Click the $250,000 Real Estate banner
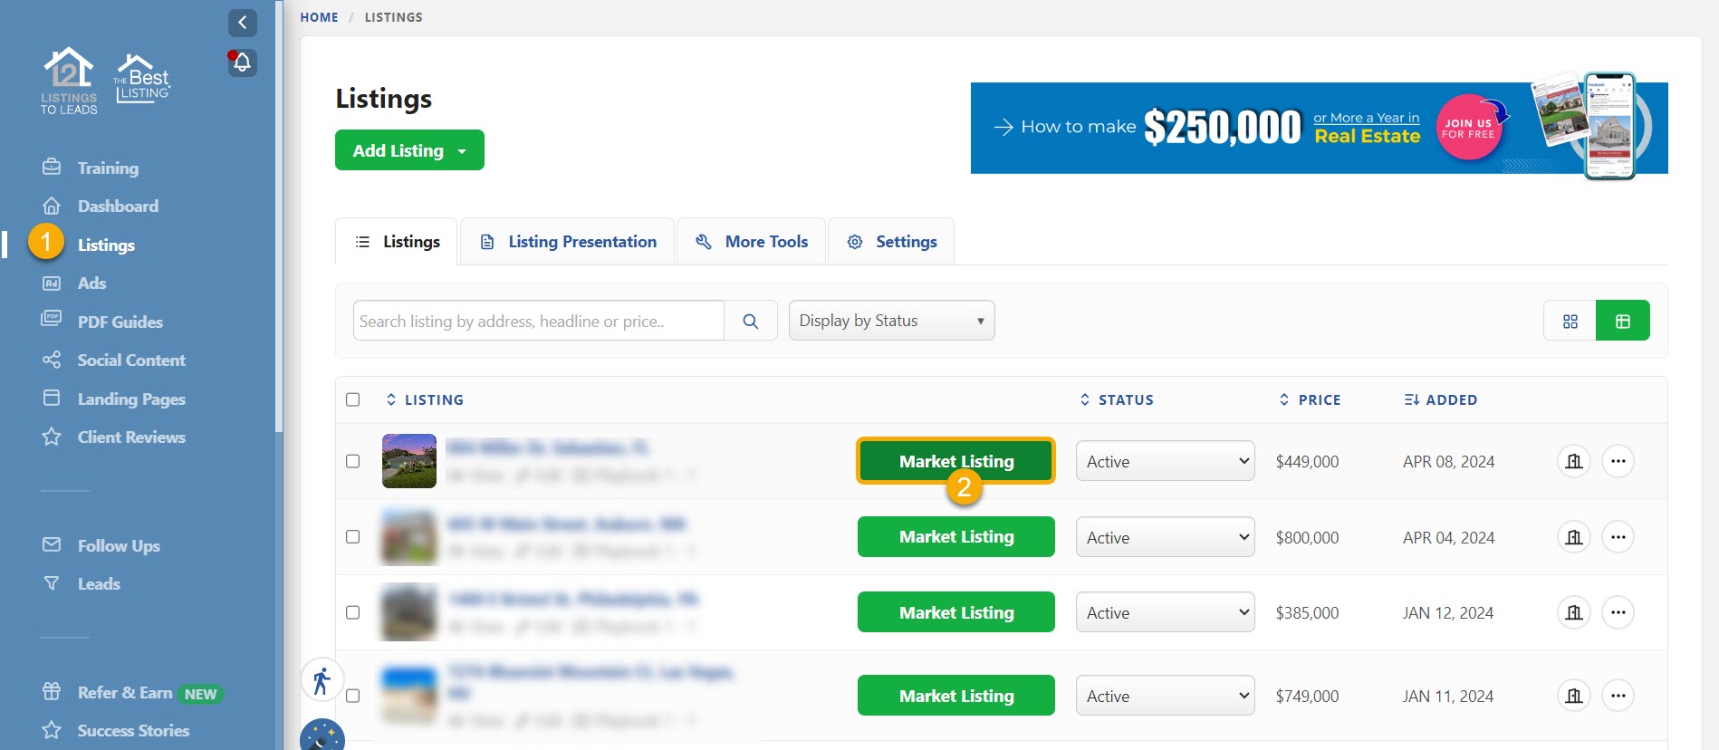The image size is (1719, 750). click(x=1319, y=128)
